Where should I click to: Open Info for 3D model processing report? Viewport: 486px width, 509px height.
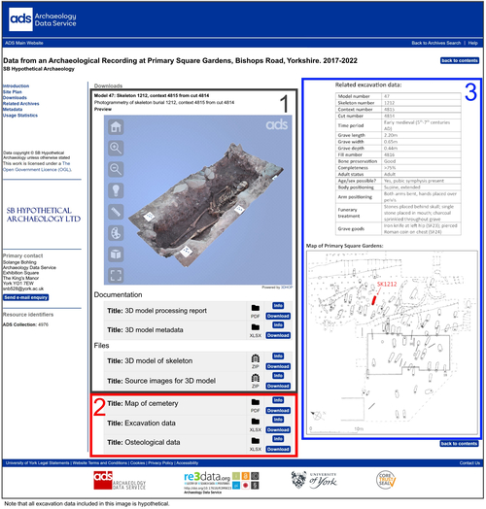pos(278,306)
